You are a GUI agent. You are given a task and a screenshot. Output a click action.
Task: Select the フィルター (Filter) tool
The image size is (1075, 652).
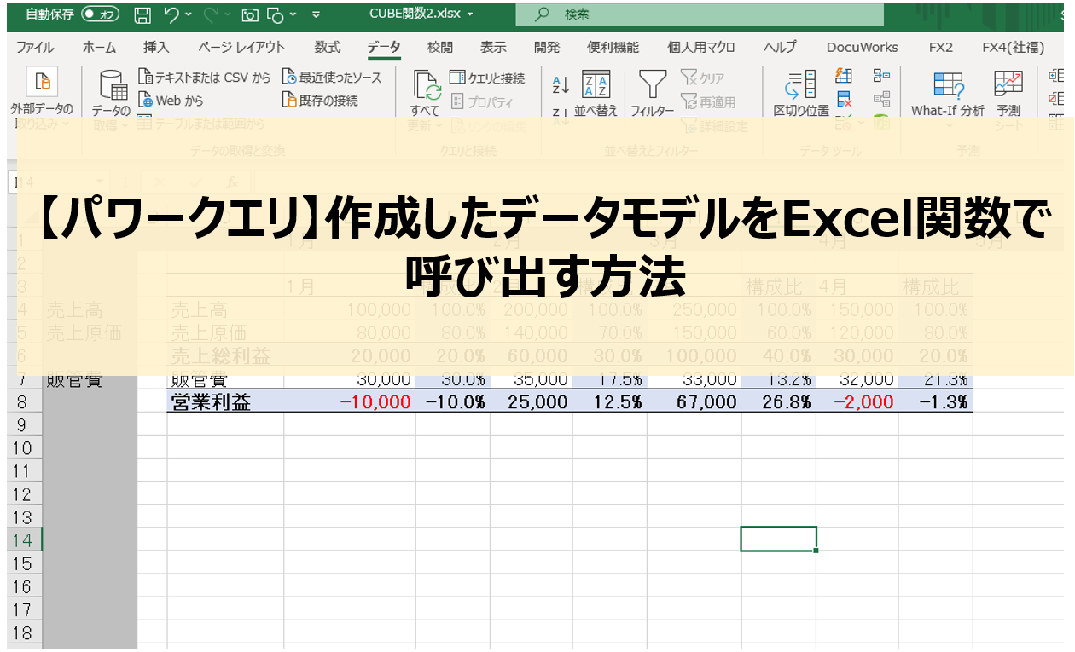[x=653, y=89]
